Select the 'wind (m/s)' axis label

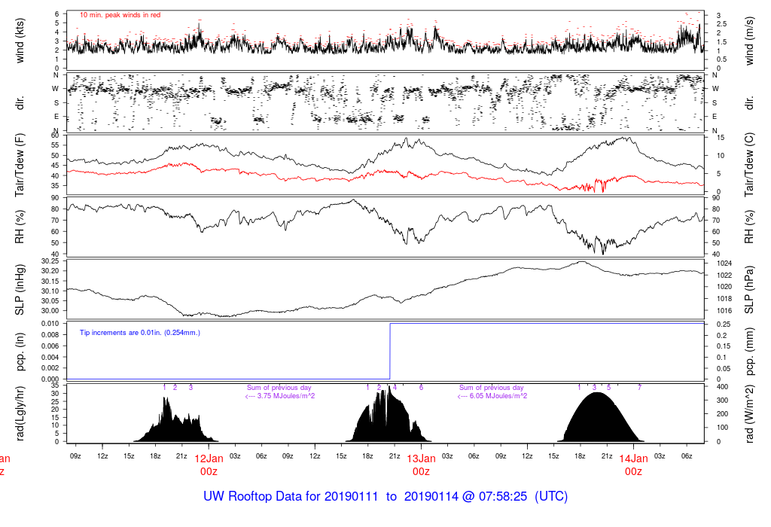point(749,41)
